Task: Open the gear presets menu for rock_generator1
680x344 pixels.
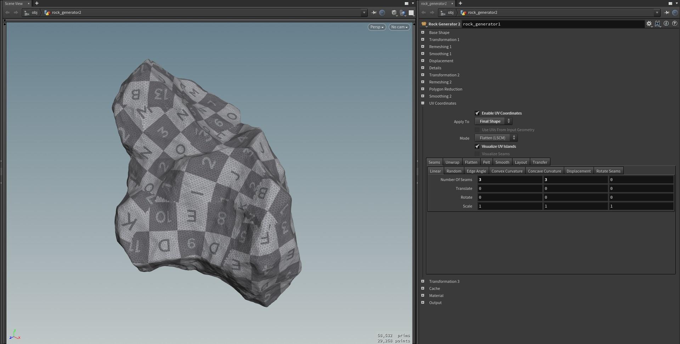Action: [x=650, y=24]
